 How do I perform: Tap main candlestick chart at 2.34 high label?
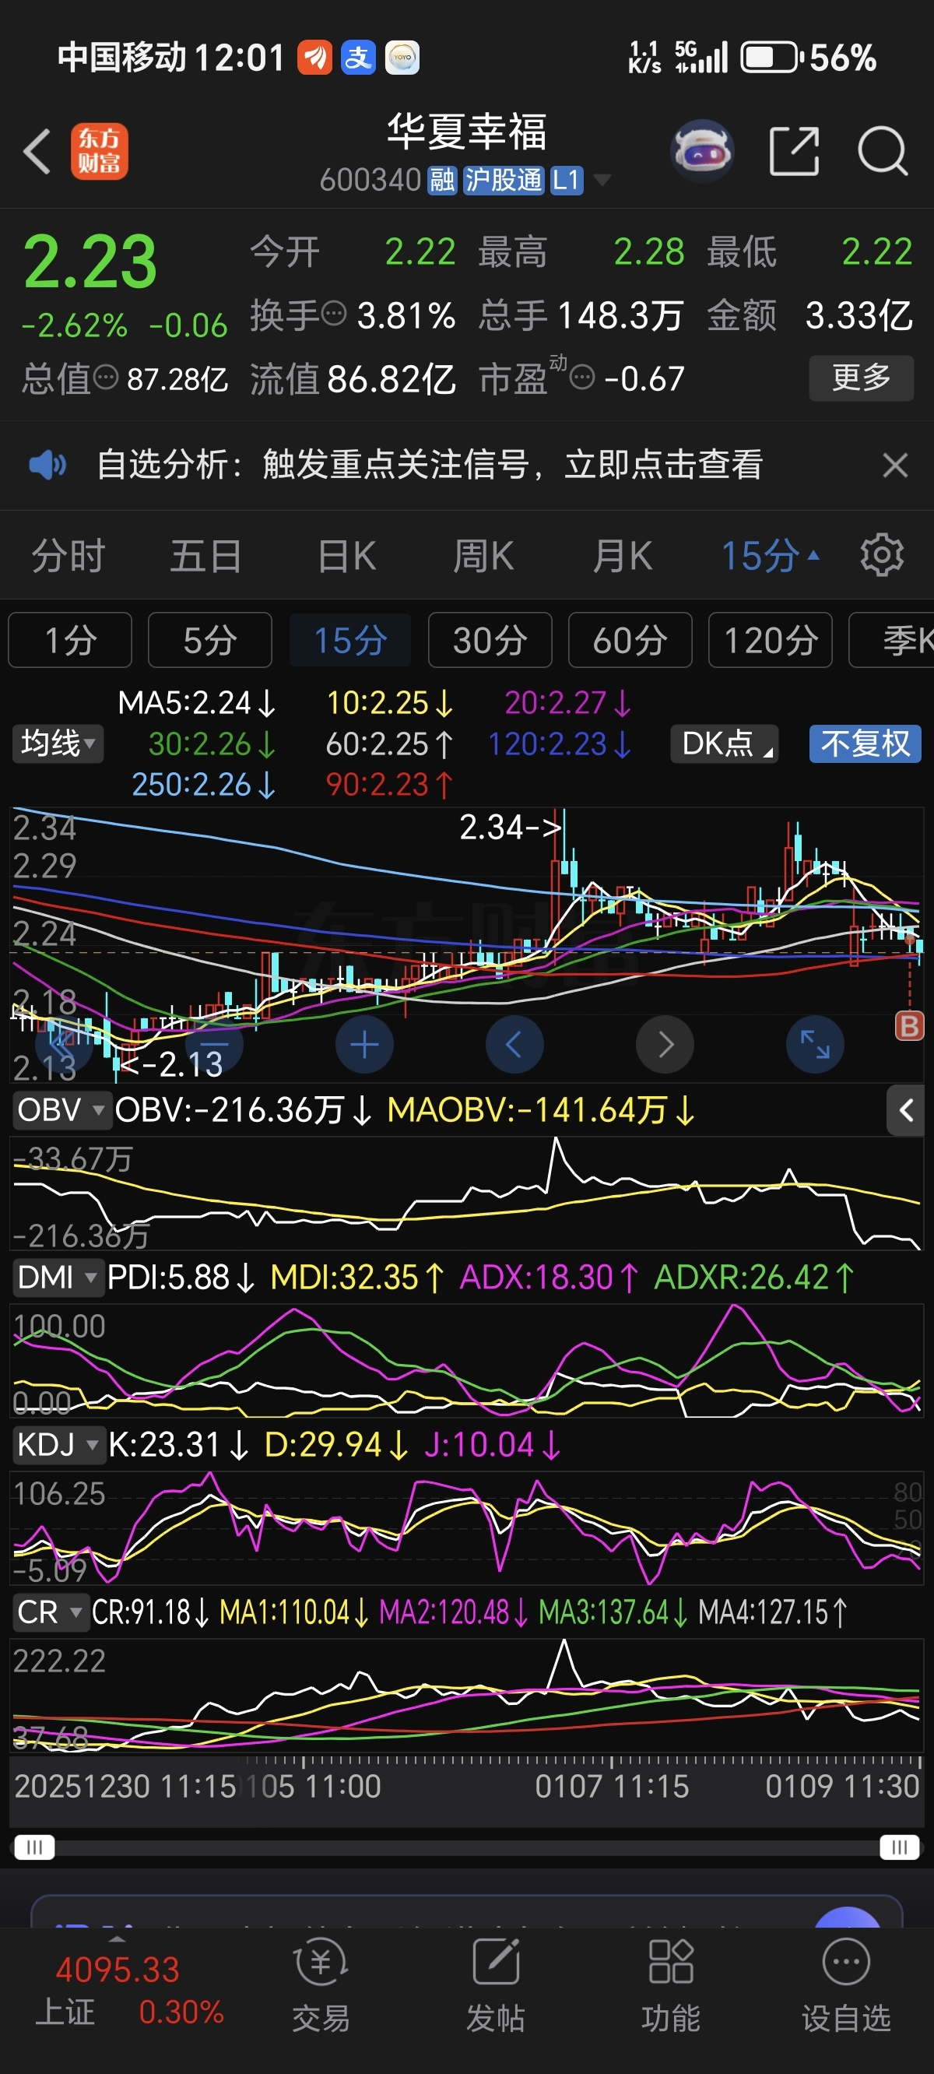(510, 827)
